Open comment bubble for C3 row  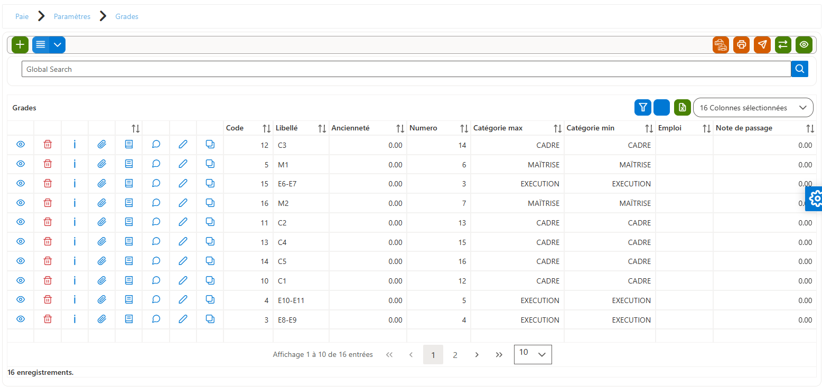pos(156,145)
